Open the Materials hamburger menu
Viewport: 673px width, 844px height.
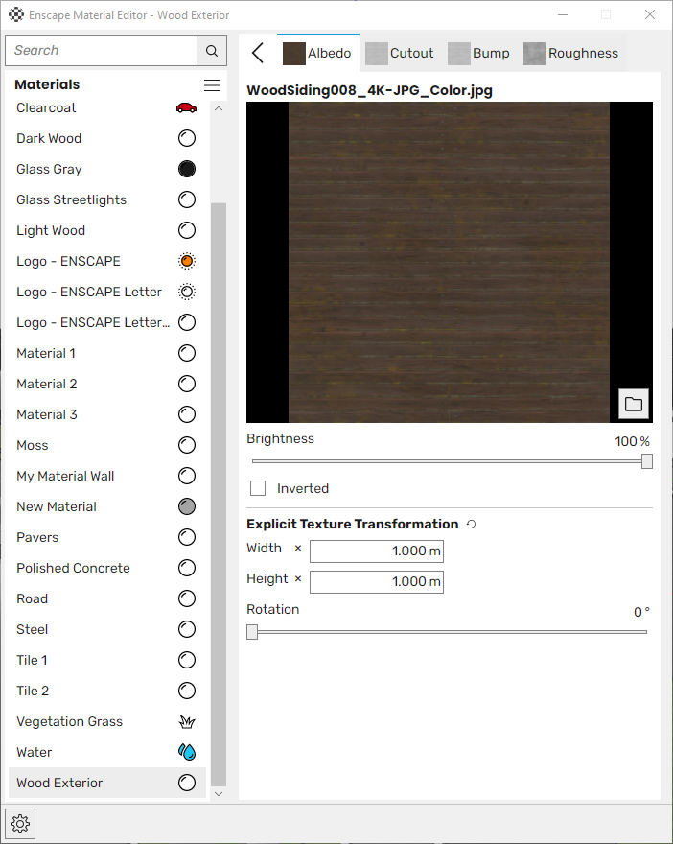point(212,85)
